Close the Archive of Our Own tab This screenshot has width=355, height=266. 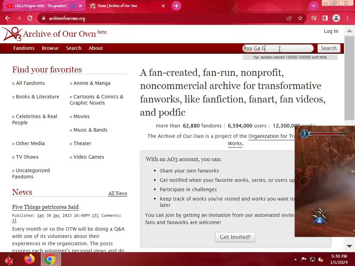click(163, 6)
